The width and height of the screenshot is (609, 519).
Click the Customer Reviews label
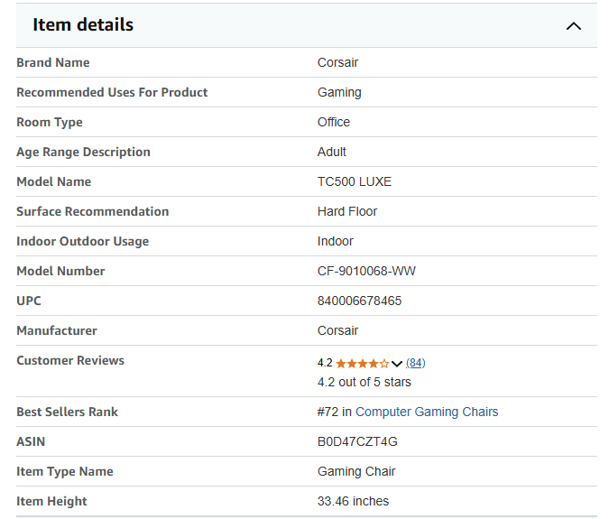(x=70, y=360)
